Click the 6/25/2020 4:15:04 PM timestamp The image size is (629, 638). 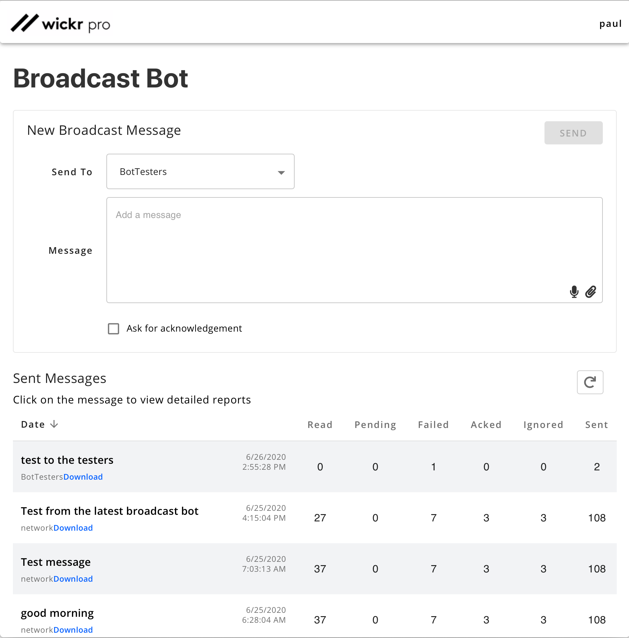[x=264, y=513]
